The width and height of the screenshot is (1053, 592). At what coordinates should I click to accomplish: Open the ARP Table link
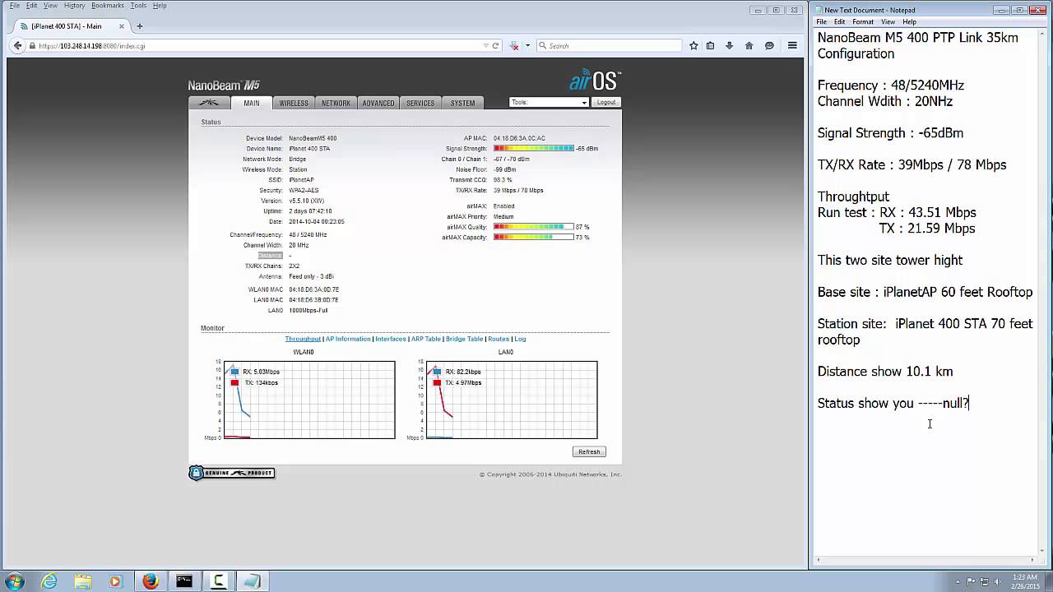426,339
